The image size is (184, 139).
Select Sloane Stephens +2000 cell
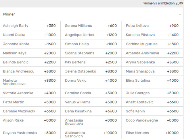[91, 53]
